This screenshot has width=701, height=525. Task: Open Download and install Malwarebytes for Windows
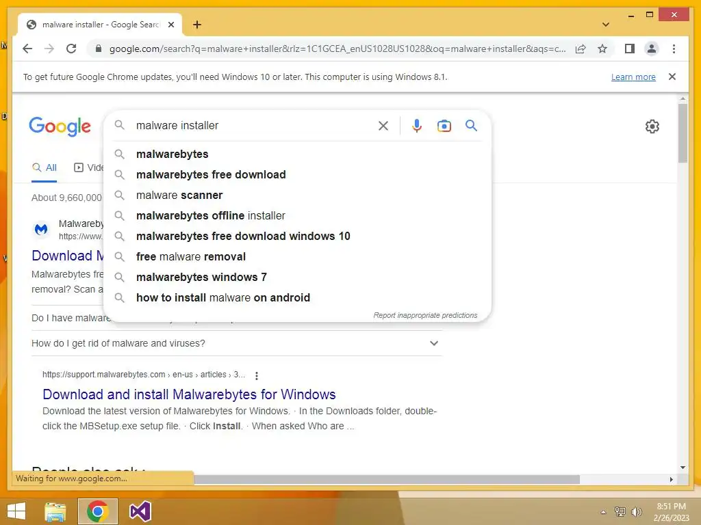pyautogui.click(x=189, y=394)
